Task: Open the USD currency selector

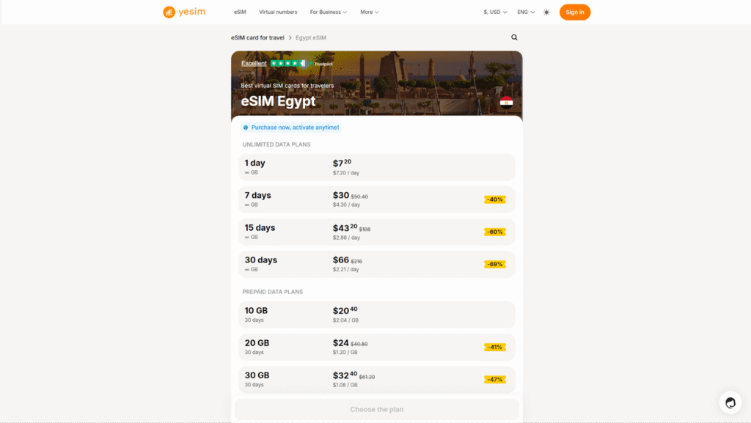Action: (x=495, y=12)
